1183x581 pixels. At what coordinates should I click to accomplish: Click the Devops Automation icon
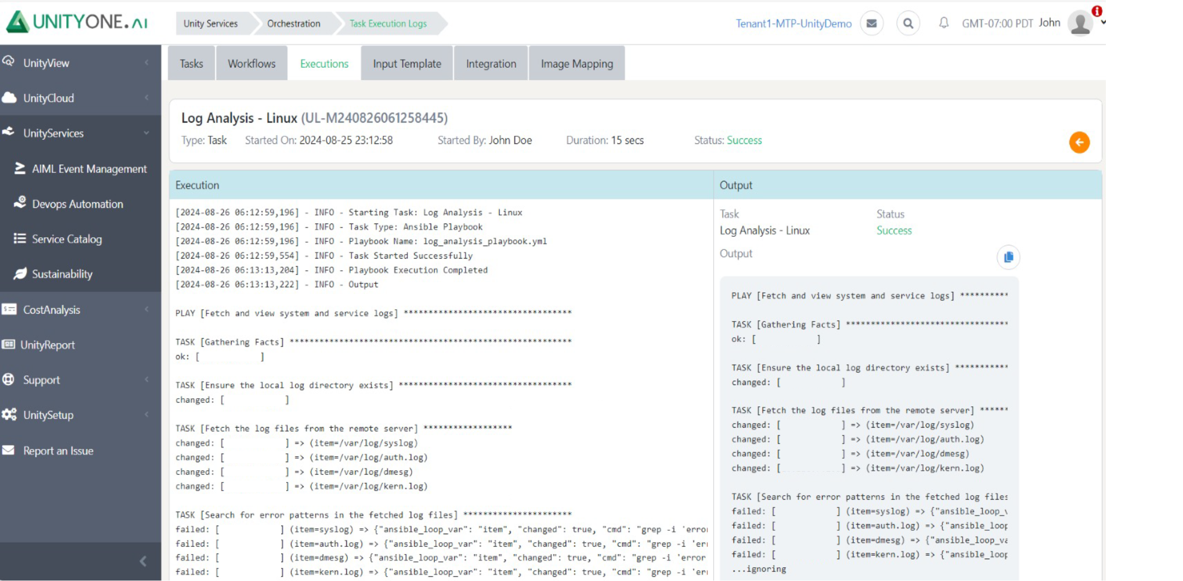tap(20, 203)
